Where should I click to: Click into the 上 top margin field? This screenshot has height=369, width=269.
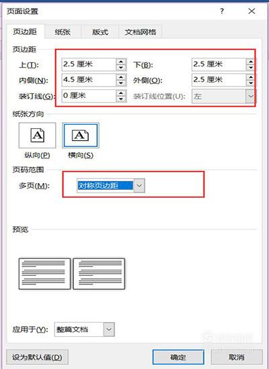coord(89,64)
